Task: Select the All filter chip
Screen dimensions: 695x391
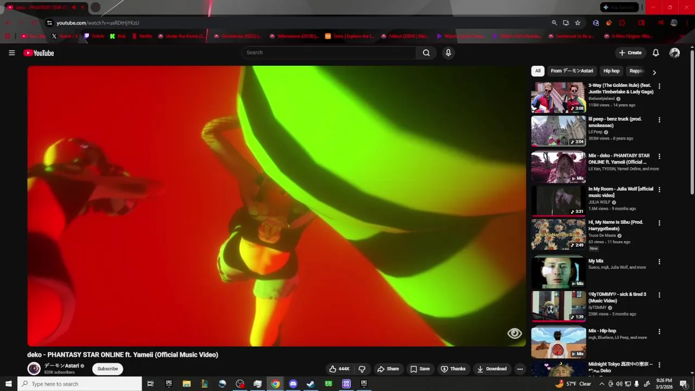Action: (538, 71)
